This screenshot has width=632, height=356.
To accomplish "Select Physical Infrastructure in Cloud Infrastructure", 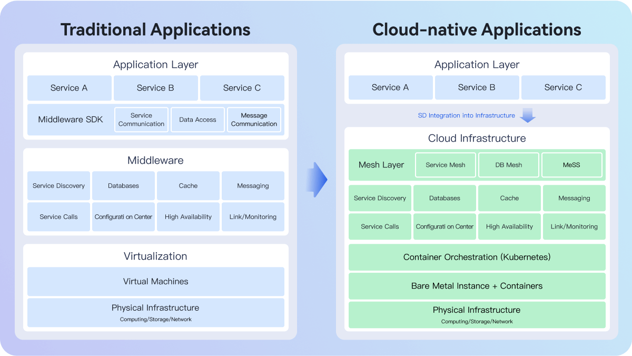I will [x=477, y=315].
